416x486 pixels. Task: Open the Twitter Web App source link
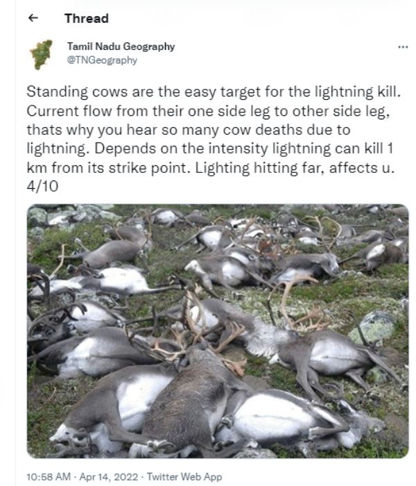[184, 476]
